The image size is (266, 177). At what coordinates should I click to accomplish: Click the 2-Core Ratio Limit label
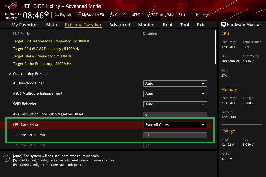(x=30, y=145)
